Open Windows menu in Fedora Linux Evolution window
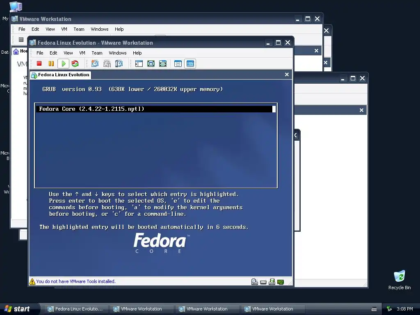 [118, 53]
